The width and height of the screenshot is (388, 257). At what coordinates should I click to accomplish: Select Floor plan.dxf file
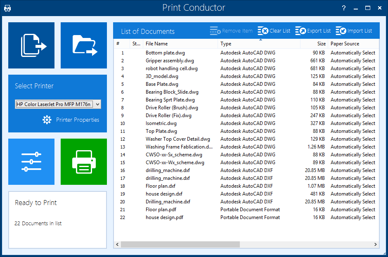click(160, 186)
